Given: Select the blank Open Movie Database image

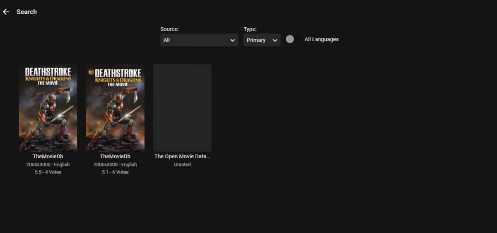Looking at the screenshot, I should [182, 108].
